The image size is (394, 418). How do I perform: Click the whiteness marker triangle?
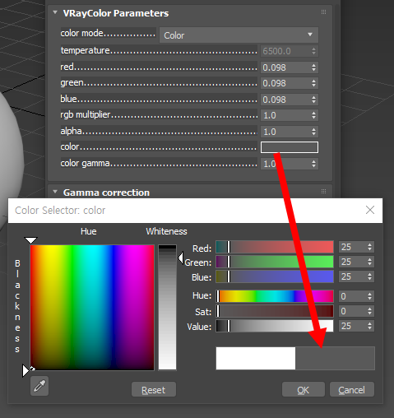(x=180, y=258)
